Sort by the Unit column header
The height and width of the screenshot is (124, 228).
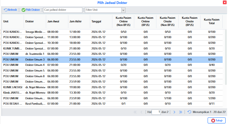(x=13, y=21)
